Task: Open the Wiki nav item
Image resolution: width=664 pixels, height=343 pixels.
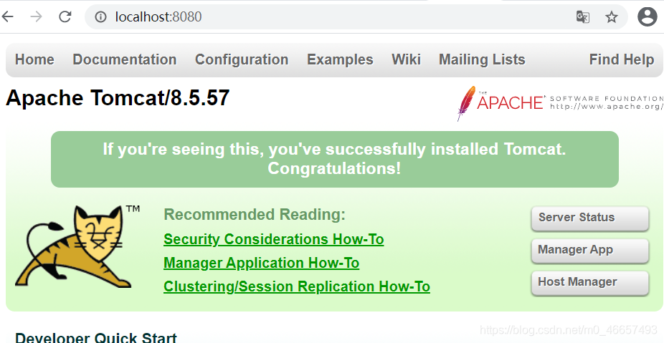Action: (x=406, y=59)
